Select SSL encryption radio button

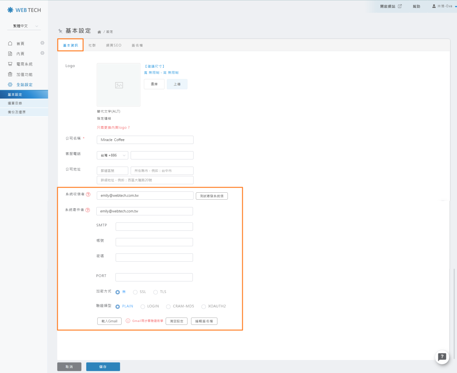pyautogui.click(x=135, y=292)
